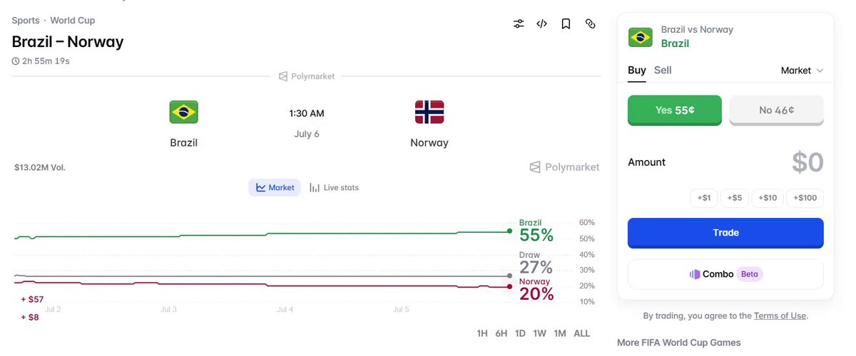Click the blue Trade button
The image size is (856, 356).
coord(725,233)
